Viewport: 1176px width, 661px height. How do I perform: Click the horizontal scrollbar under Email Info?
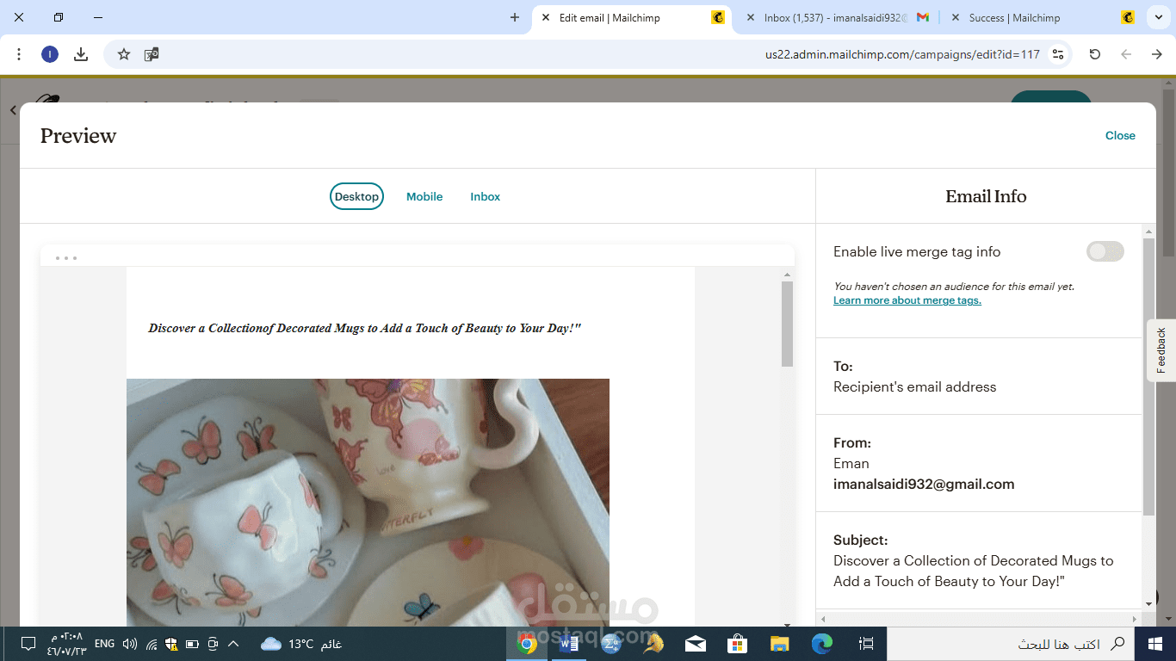pyautogui.click(x=979, y=618)
